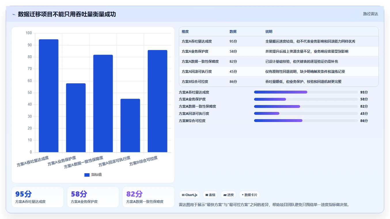Open the 82分 方案A数据一致性保障度 data card
Viewport: 390px width, 219px height.
pyautogui.click(x=148, y=197)
